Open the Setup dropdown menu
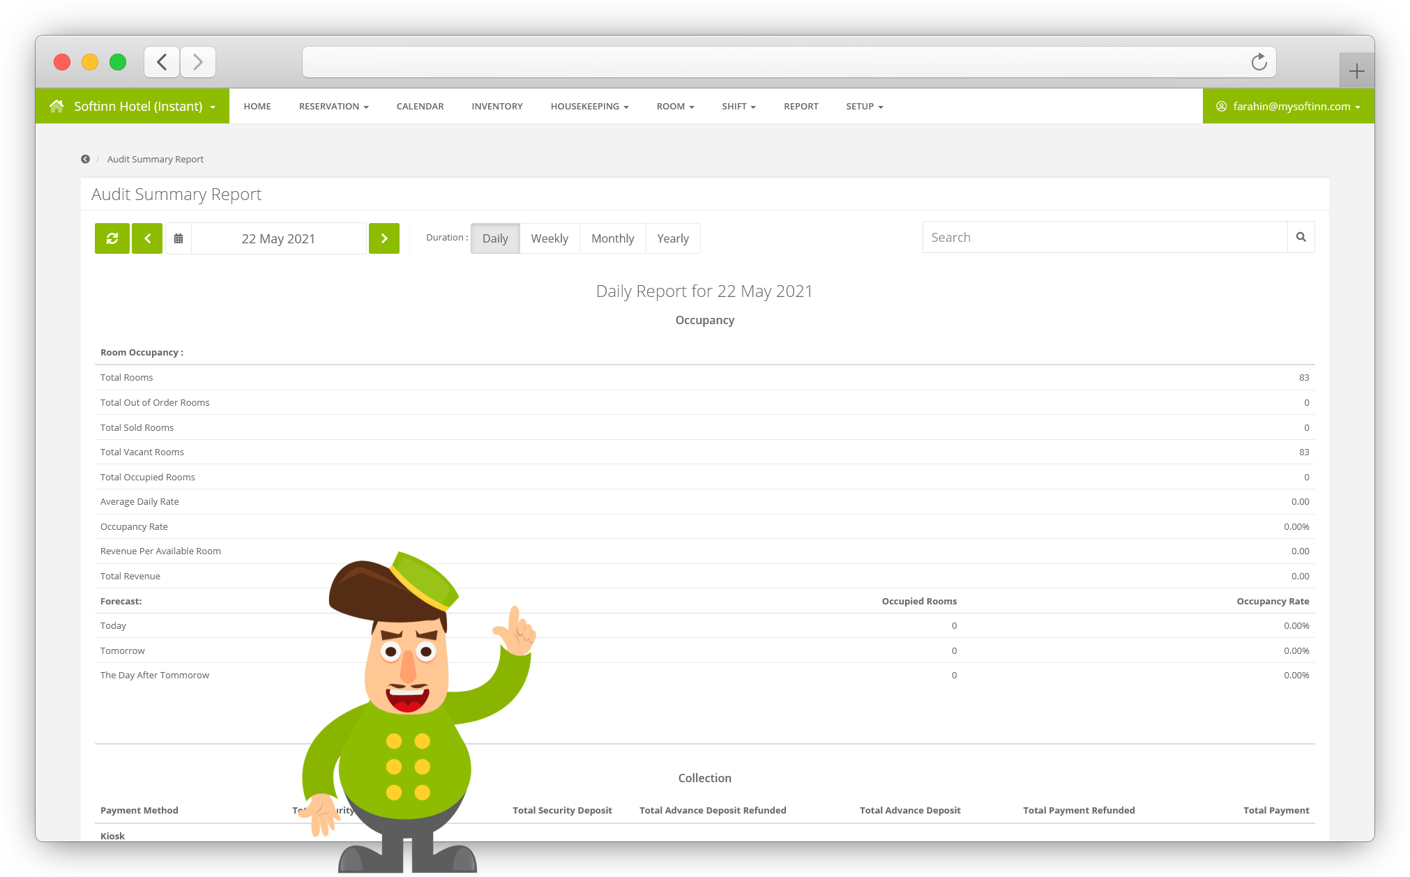 pyautogui.click(x=865, y=106)
